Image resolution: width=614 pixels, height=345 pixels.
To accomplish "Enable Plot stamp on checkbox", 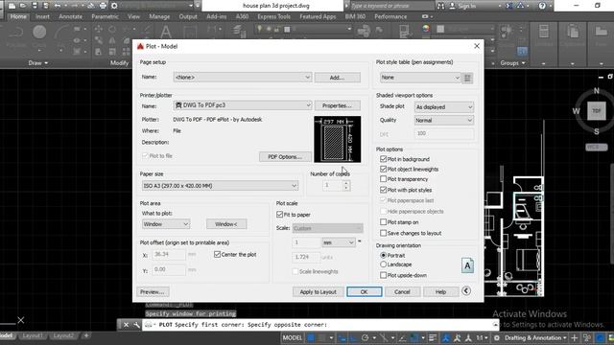I will coord(384,221).
